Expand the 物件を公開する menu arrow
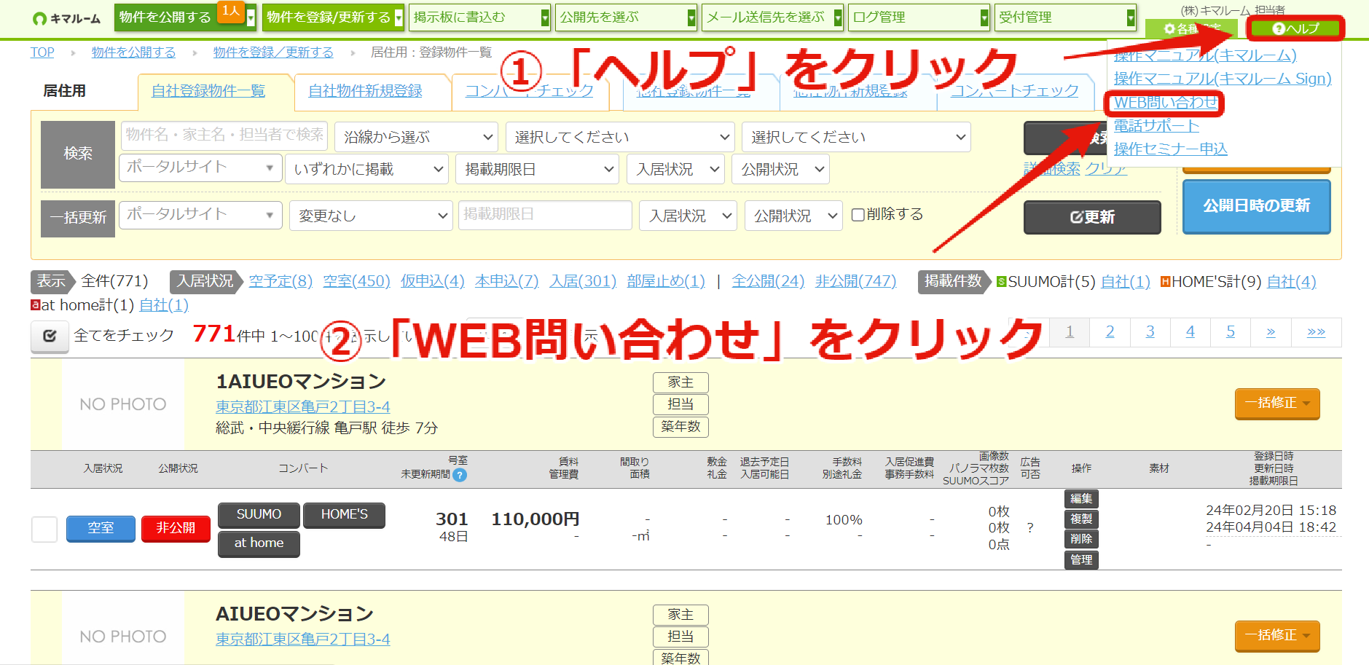Viewport: 1369px width, 665px height. [x=251, y=17]
